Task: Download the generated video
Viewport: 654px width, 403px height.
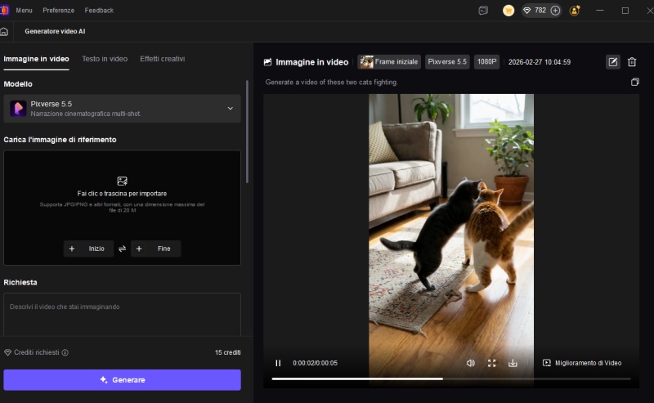Action: [513, 363]
